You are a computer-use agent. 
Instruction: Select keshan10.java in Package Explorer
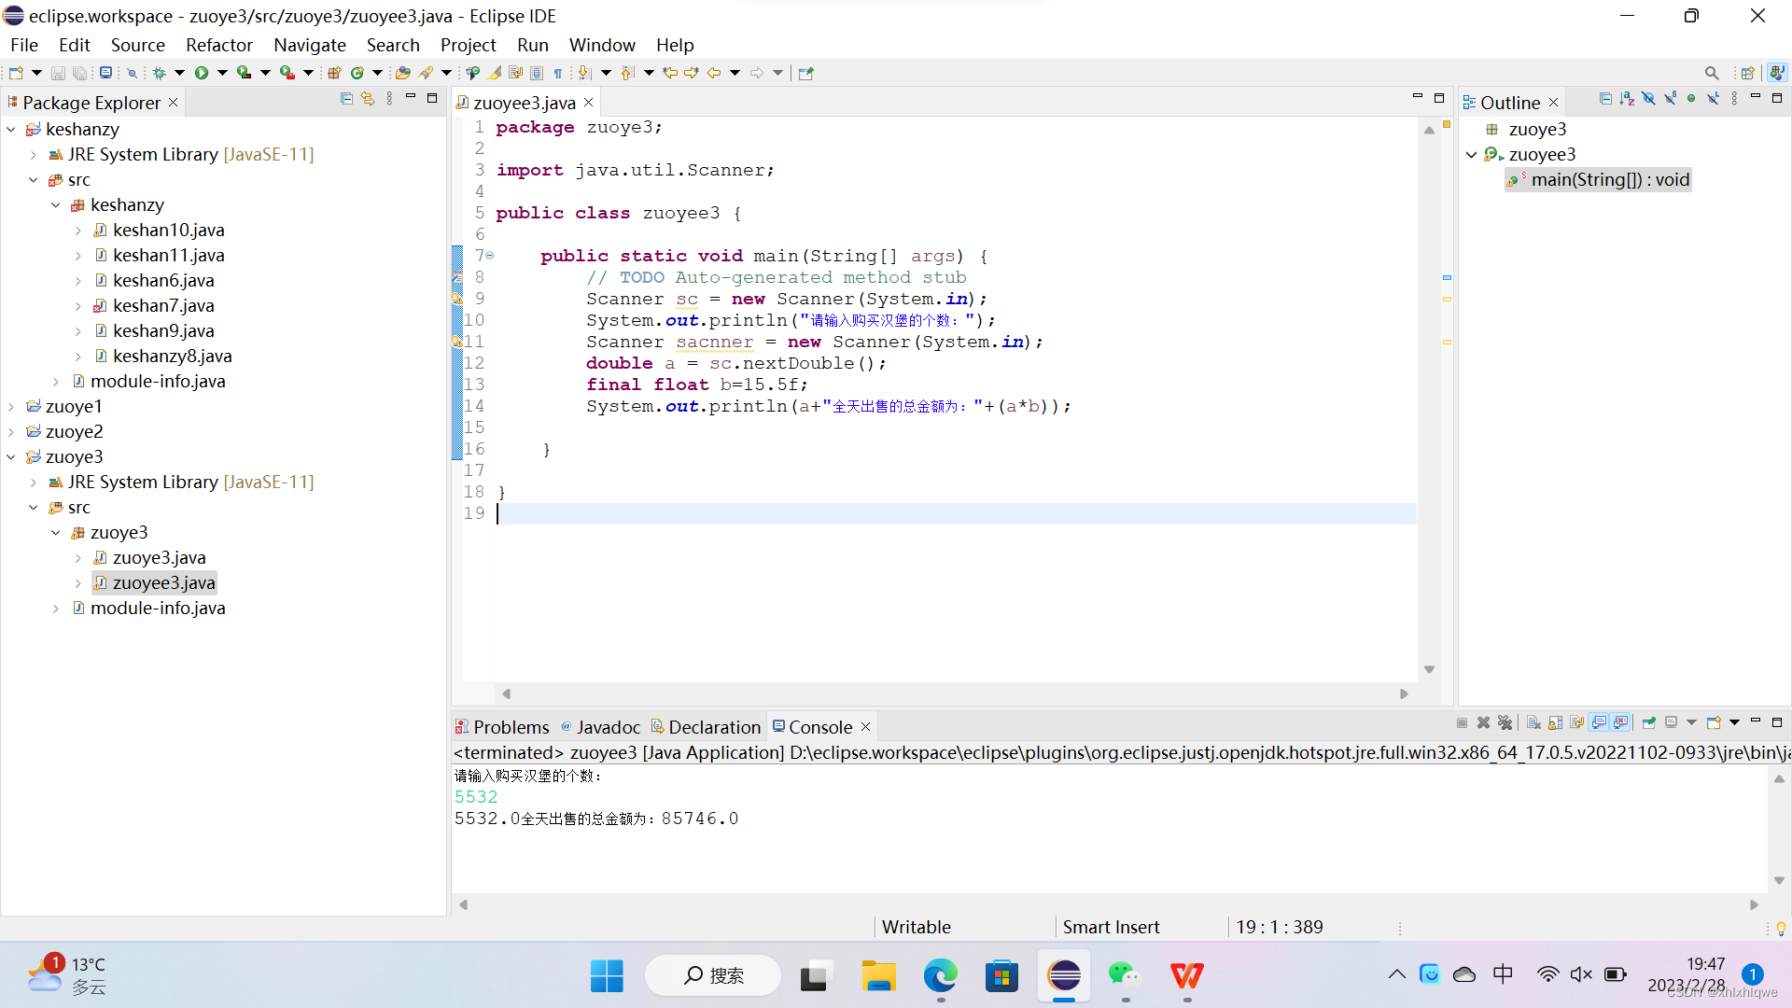coord(168,231)
